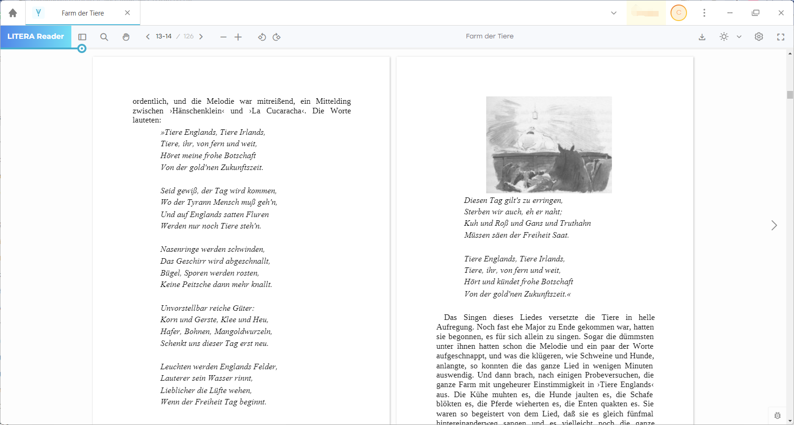Image resolution: width=794 pixels, height=425 pixels.
Task: Click the line "Keine Peitsche dann mehr knallt."
Action: 216,284
